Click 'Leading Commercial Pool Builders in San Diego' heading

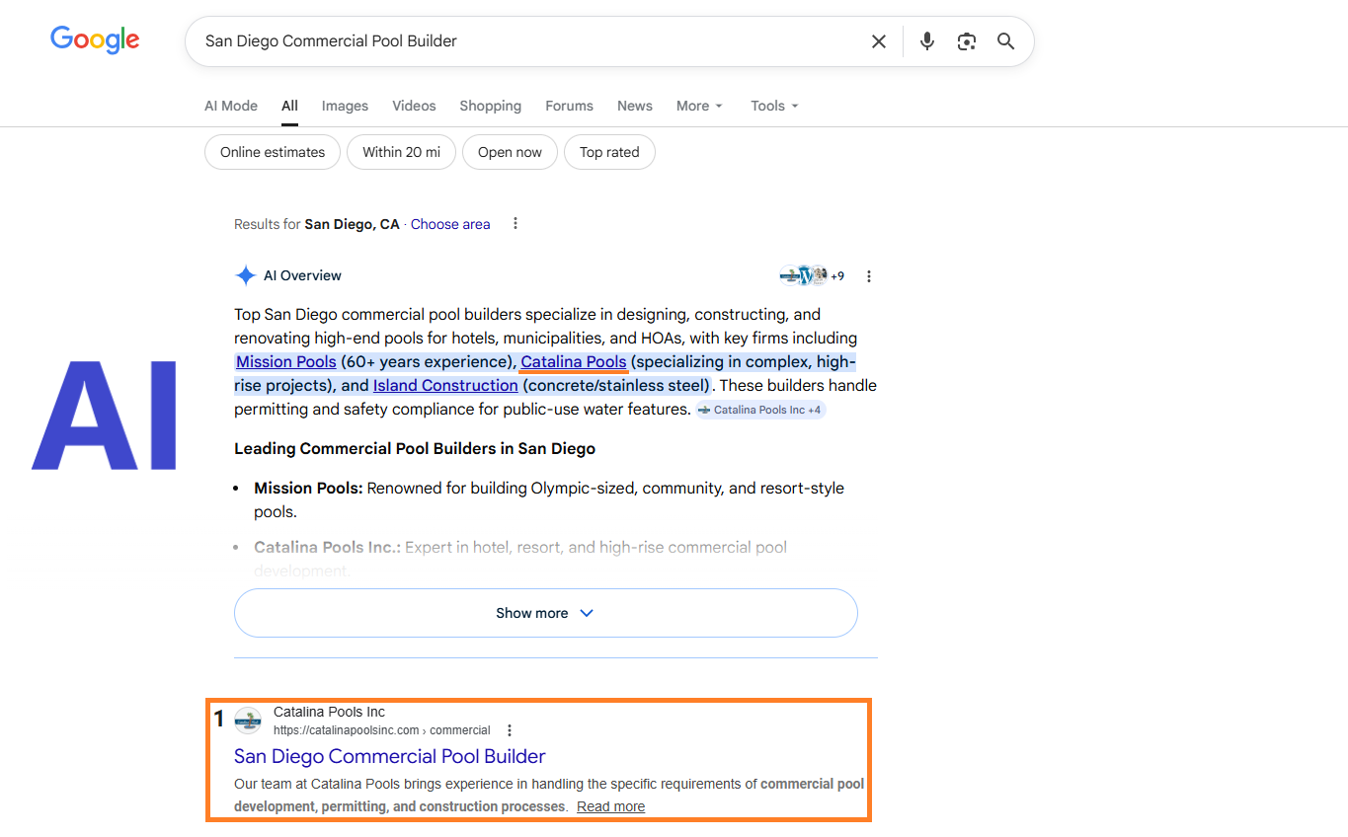[415, 448]
